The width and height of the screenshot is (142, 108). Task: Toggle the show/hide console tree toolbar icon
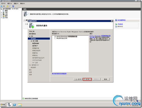click(x=10, y=6)
